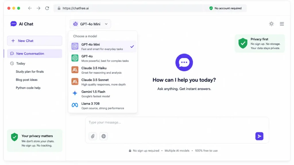Open the New Conversation item
This screenshot has width=294, height=165.
tap(34, 54)
